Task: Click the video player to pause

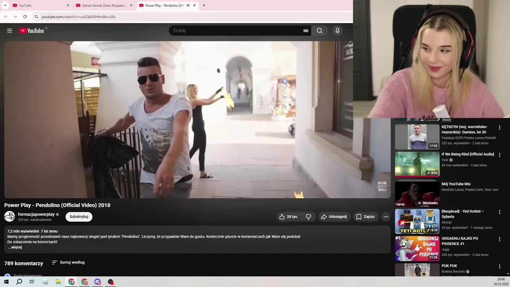Action: (x=197, y=120)
